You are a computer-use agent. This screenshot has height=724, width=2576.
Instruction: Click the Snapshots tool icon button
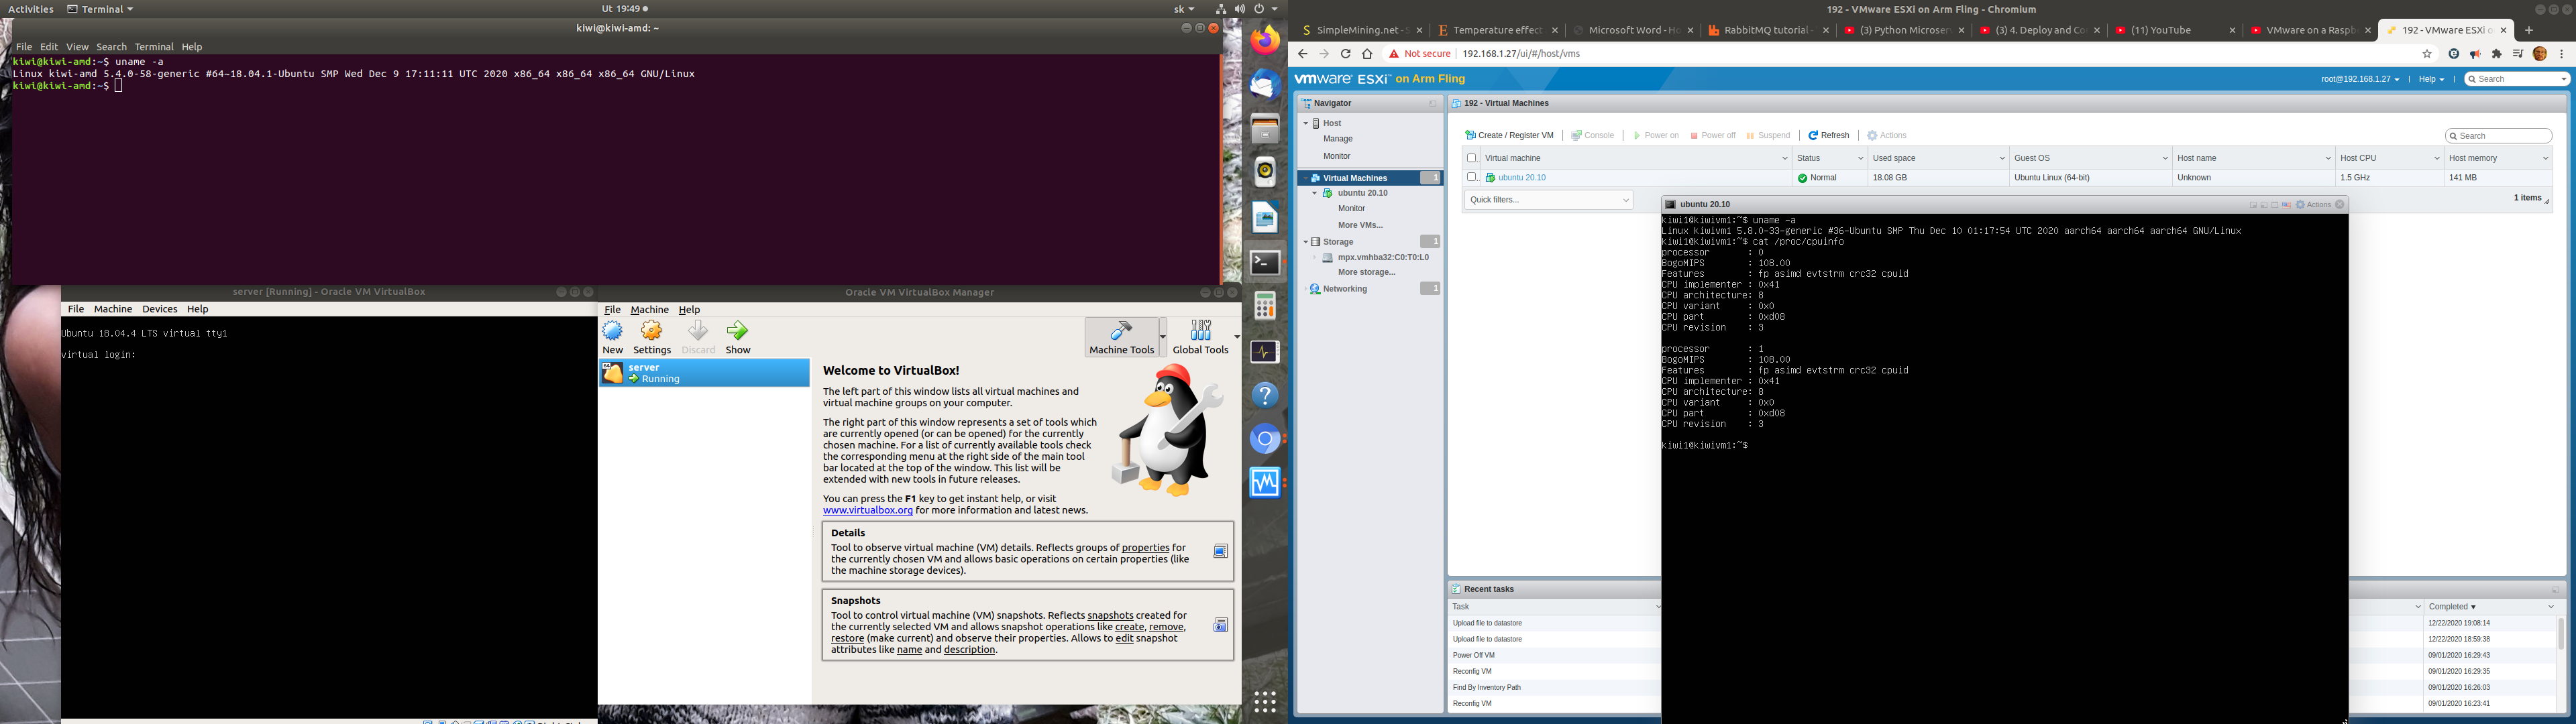tap(1220, 625)
